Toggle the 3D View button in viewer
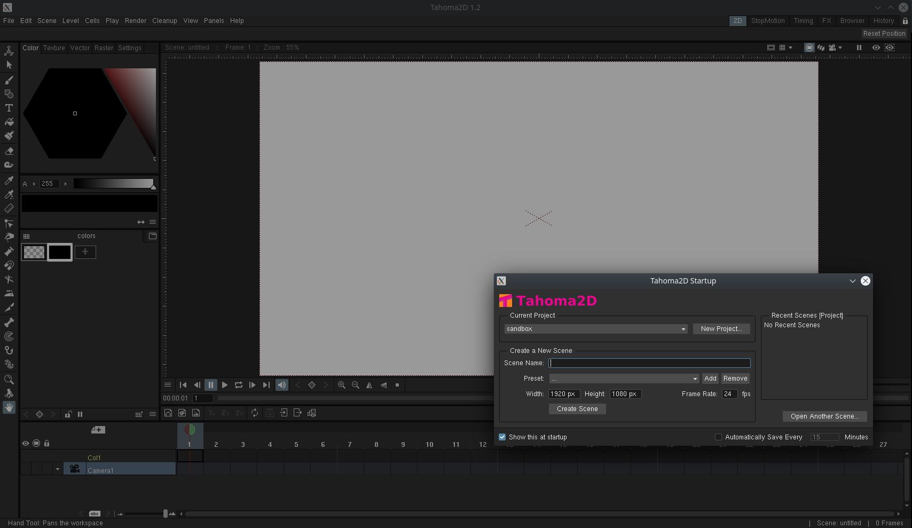This screenshot has width=912, height=528. tap(821, 48)
